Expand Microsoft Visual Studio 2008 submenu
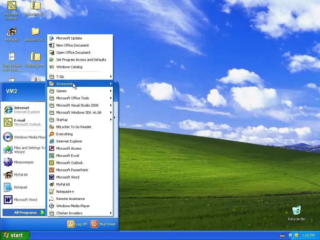 pos(80,105)
